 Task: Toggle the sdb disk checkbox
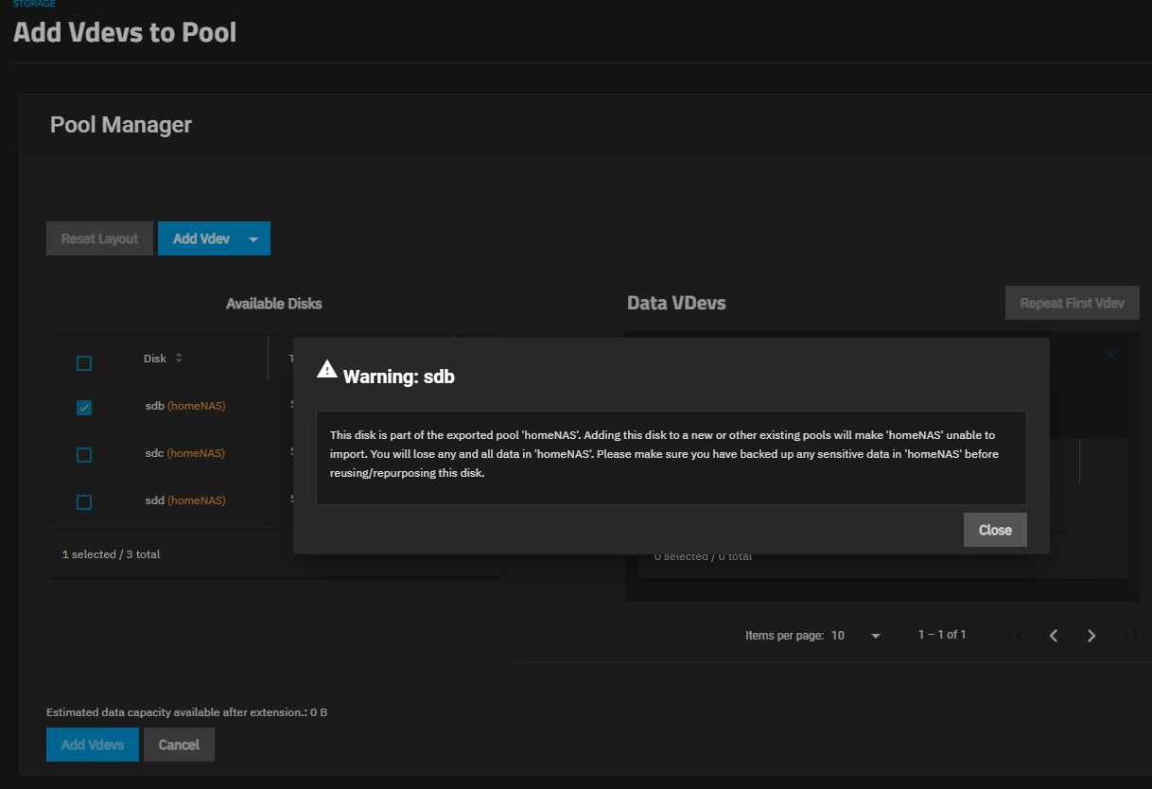coord(84,408)
